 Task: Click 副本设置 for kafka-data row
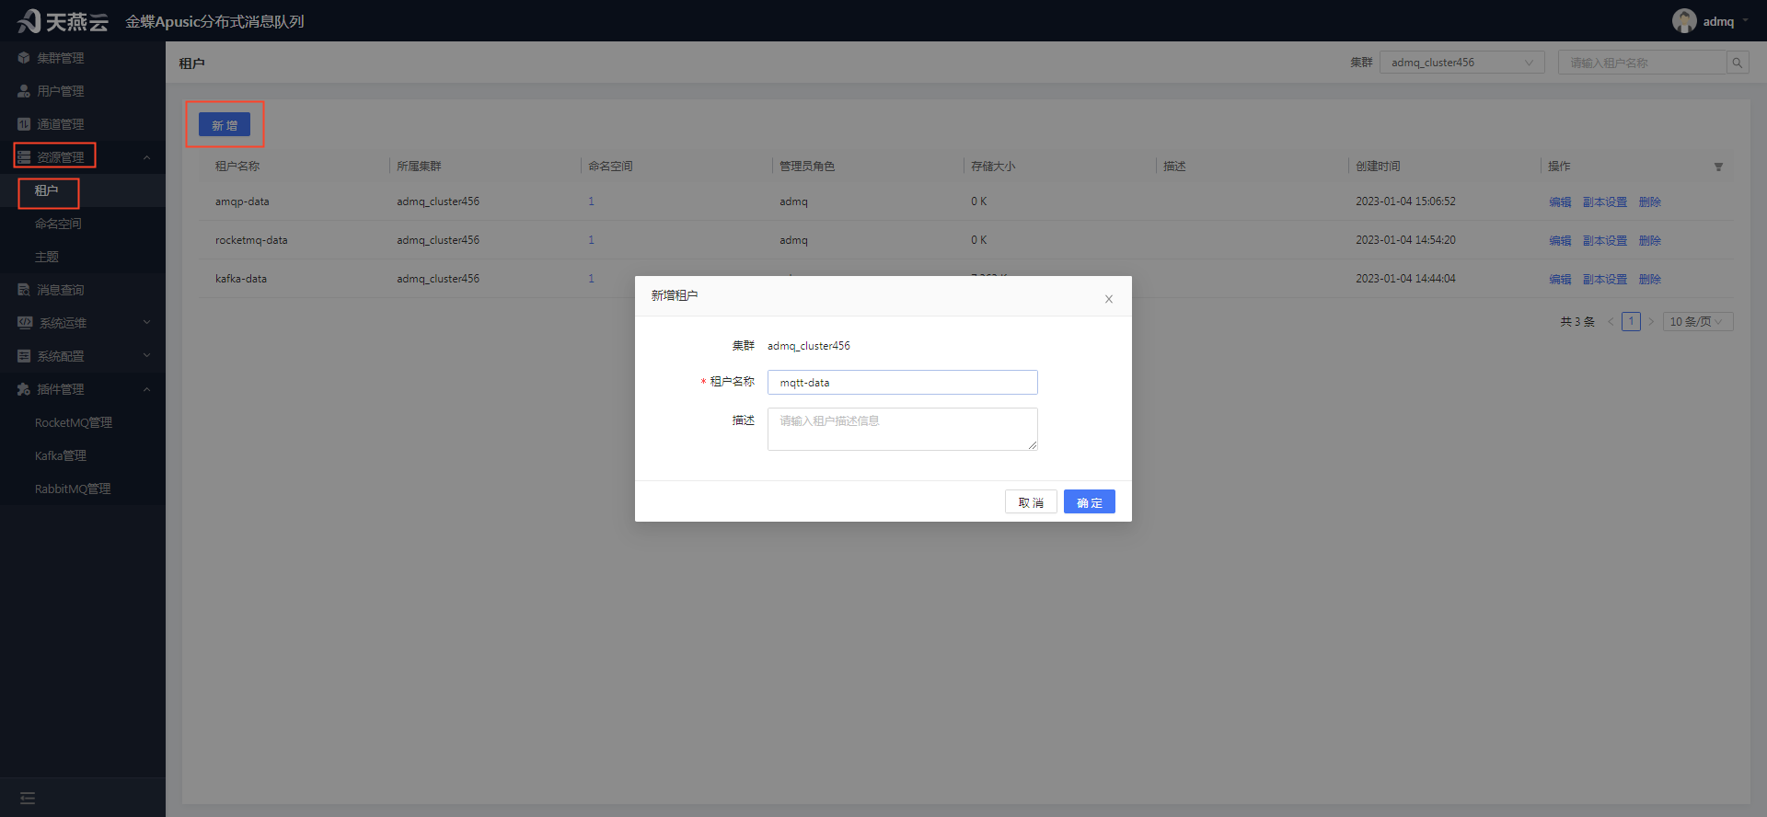[1605, 280]
